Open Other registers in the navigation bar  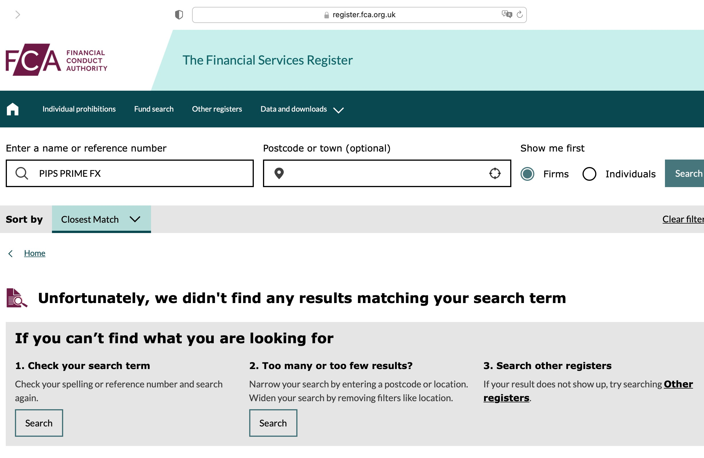pos(217,109)
